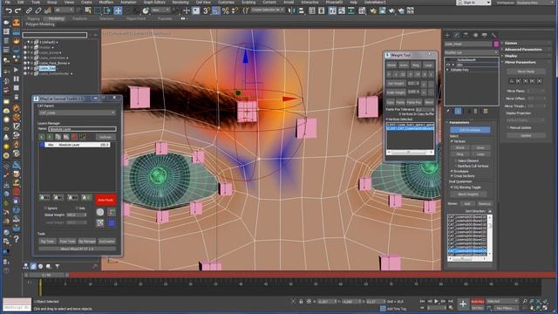Image resolution: width=558 pixels, height=314 pixels.
Task: Open selection filter All dropdown in toolbar
Action: [65, 10]
